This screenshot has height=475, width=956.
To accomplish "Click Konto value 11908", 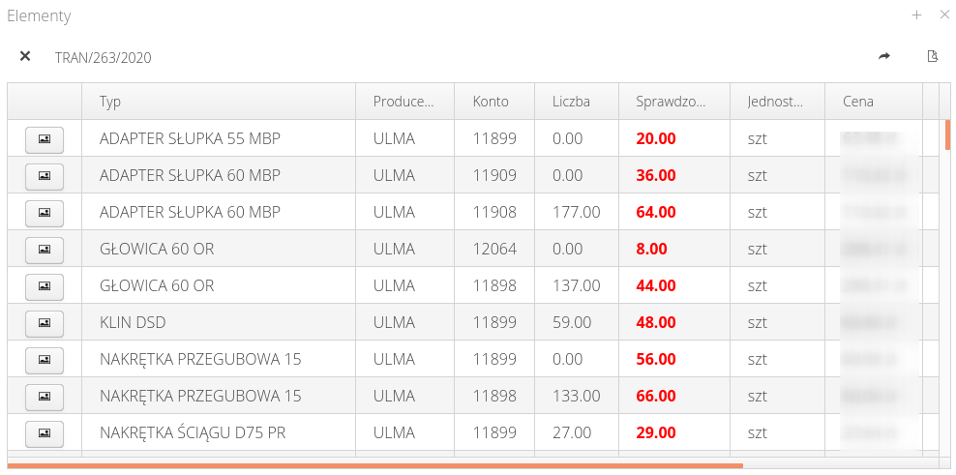I will 494,212.
